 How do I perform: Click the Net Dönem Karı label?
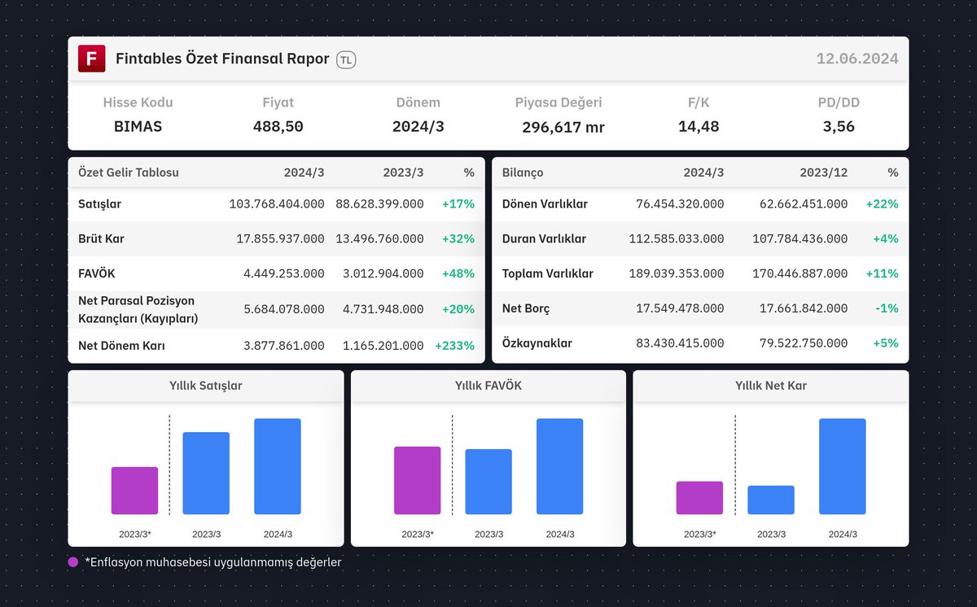click(x=121, y=346)
